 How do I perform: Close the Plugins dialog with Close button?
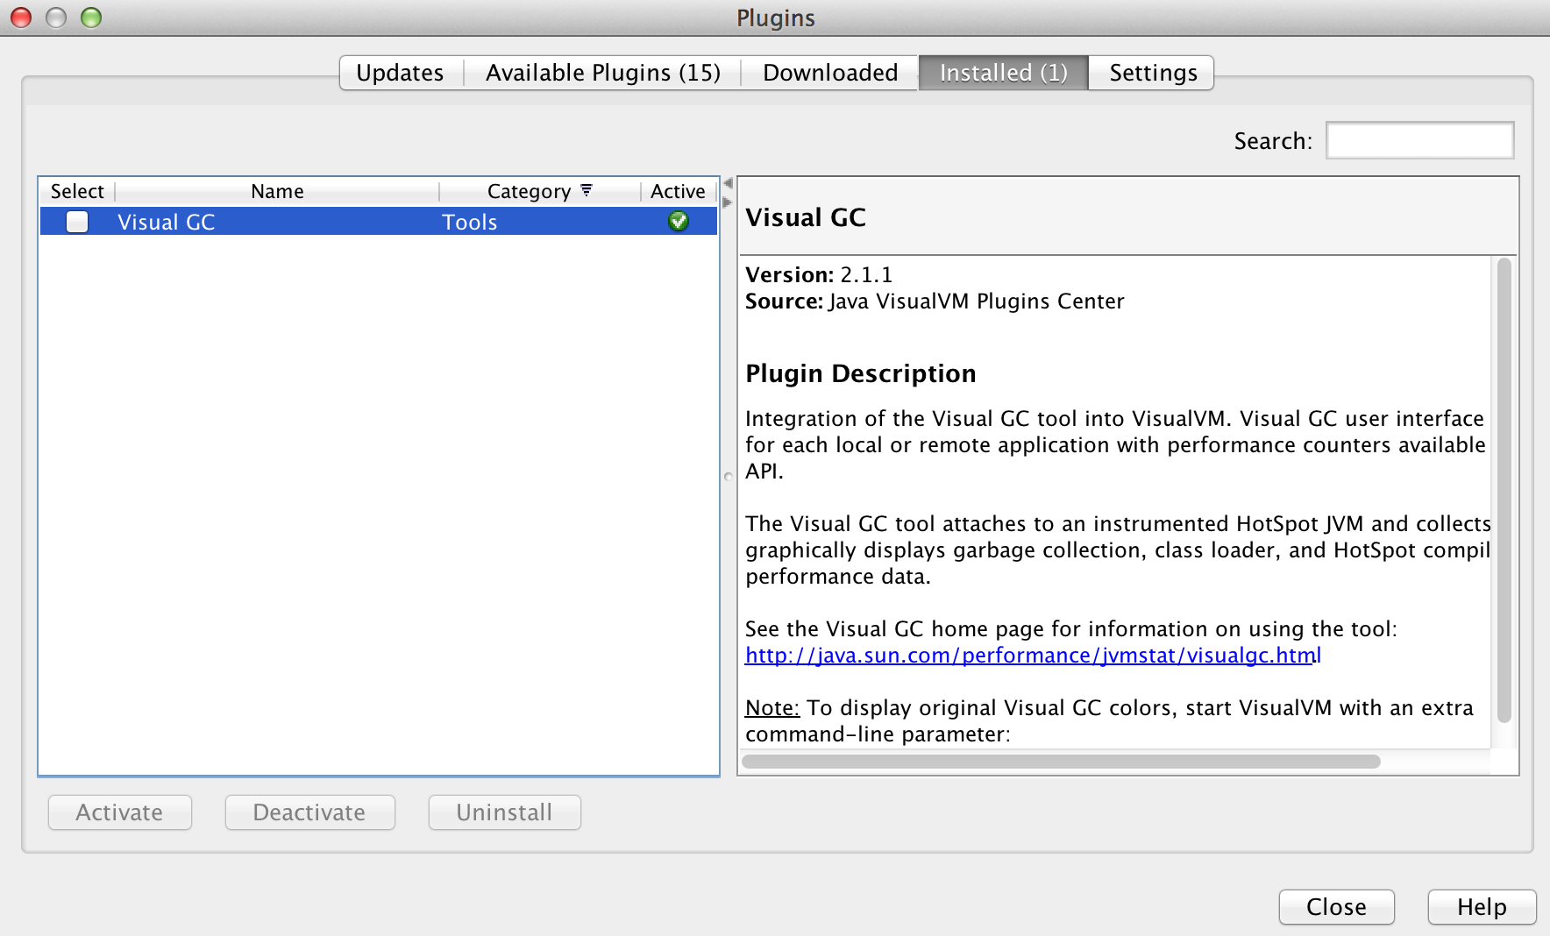[1336, 907]
